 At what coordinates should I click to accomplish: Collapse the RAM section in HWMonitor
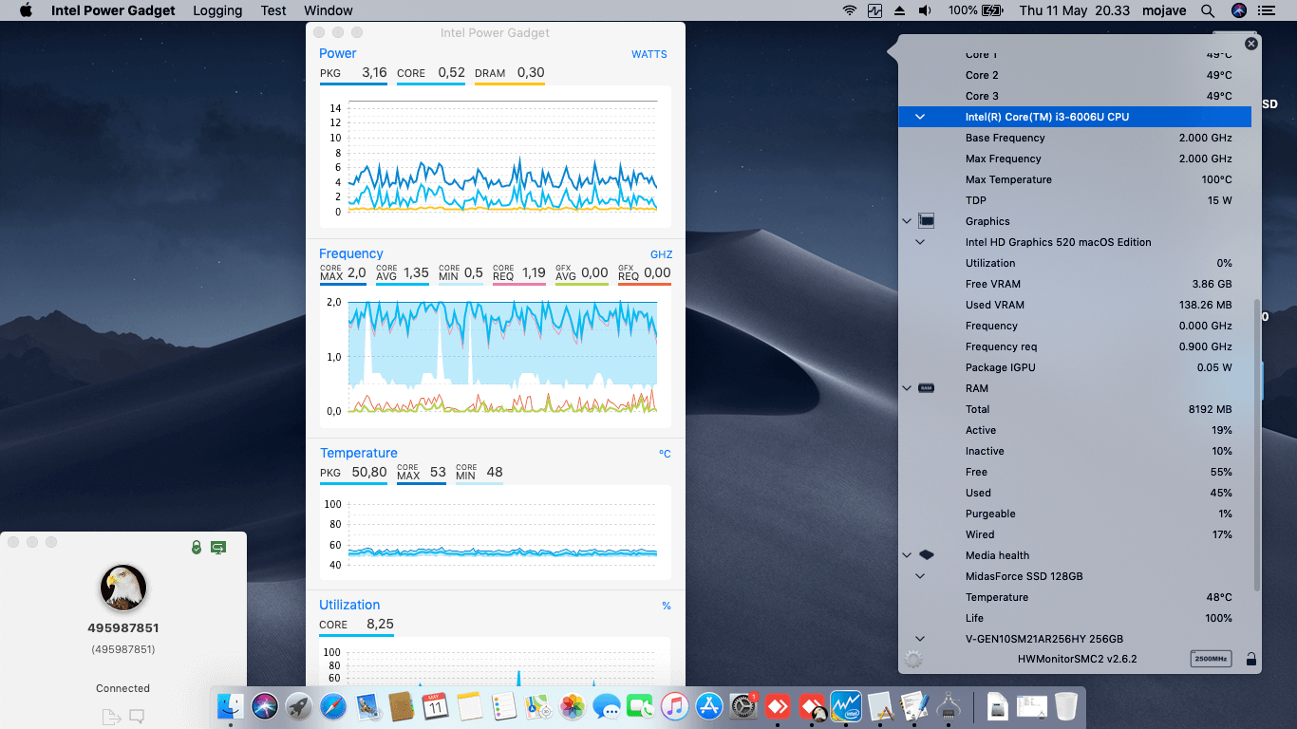click(x=907, y=388)
